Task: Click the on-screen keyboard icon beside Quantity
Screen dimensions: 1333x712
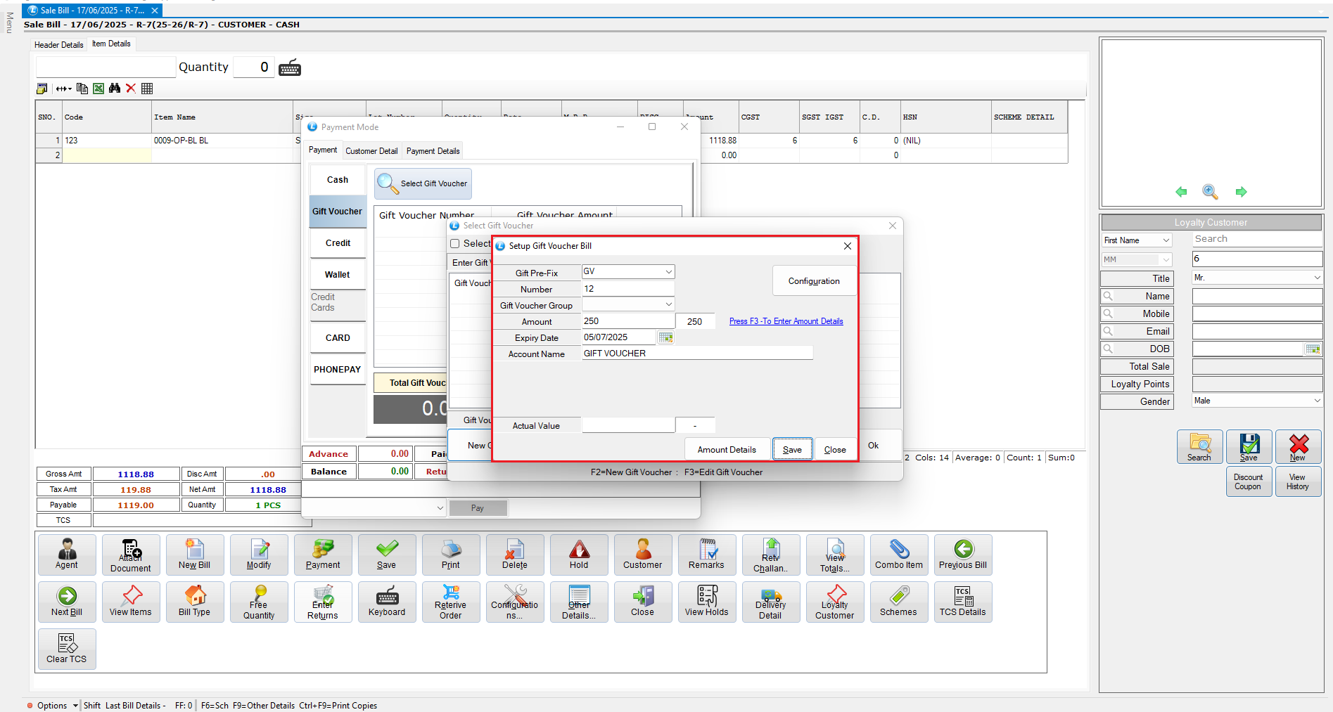Action: 290,68
